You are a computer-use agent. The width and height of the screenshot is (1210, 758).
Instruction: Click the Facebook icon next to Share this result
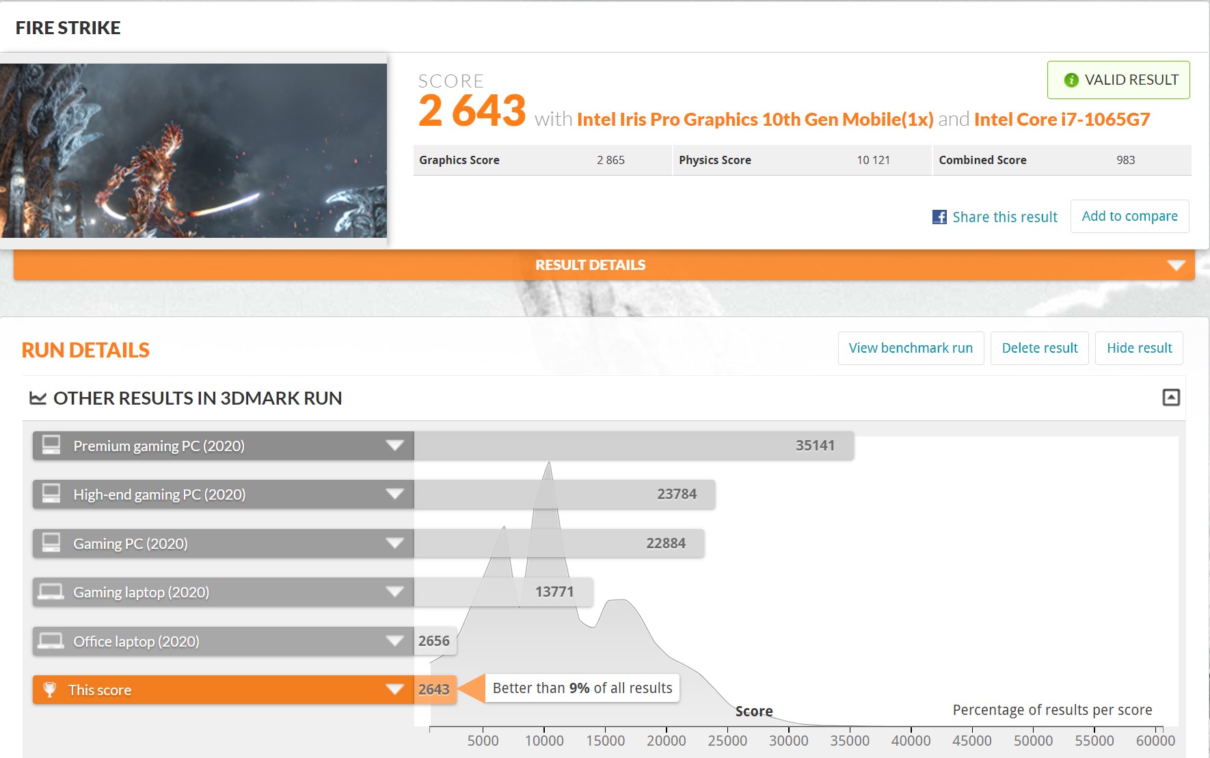pos(939,217)
